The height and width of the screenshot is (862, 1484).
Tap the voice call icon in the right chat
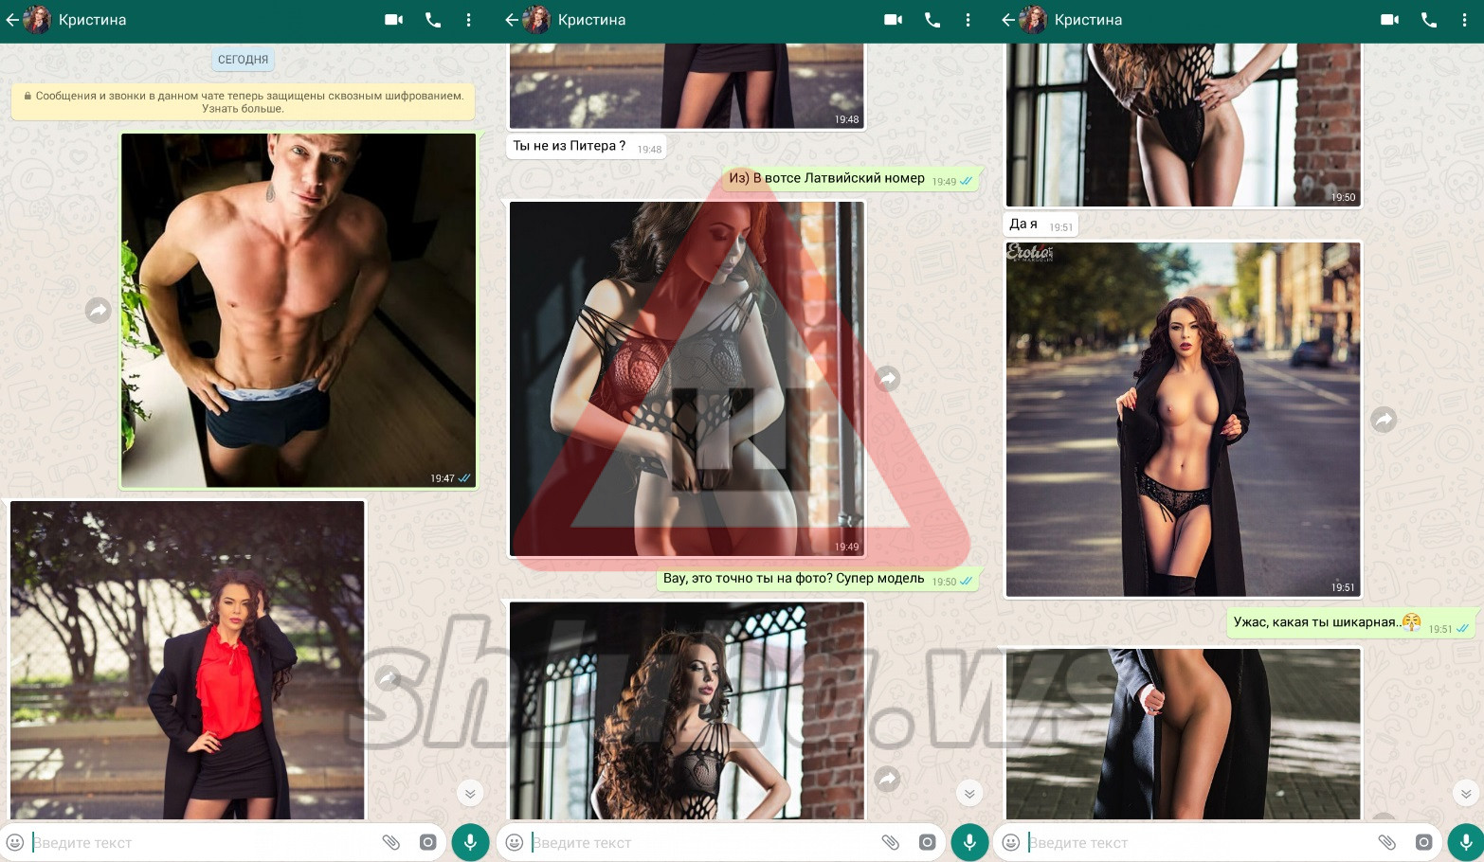click(1429, 20)
